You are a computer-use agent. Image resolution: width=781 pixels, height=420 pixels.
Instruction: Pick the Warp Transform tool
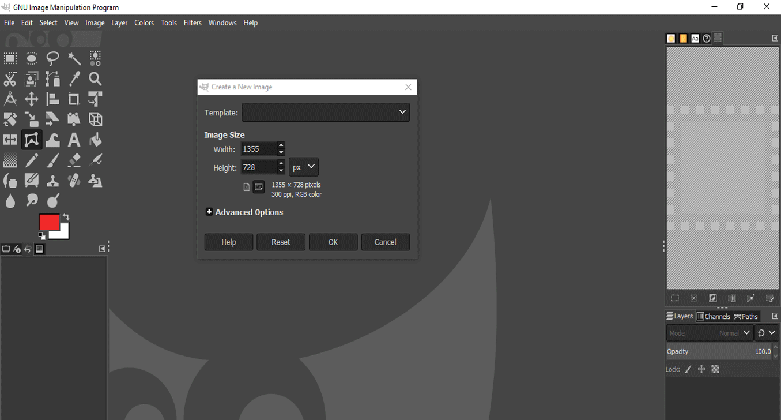click(53, 140)
